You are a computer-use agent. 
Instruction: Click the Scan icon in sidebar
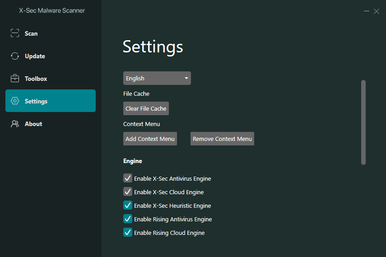(x=15, y=33)
